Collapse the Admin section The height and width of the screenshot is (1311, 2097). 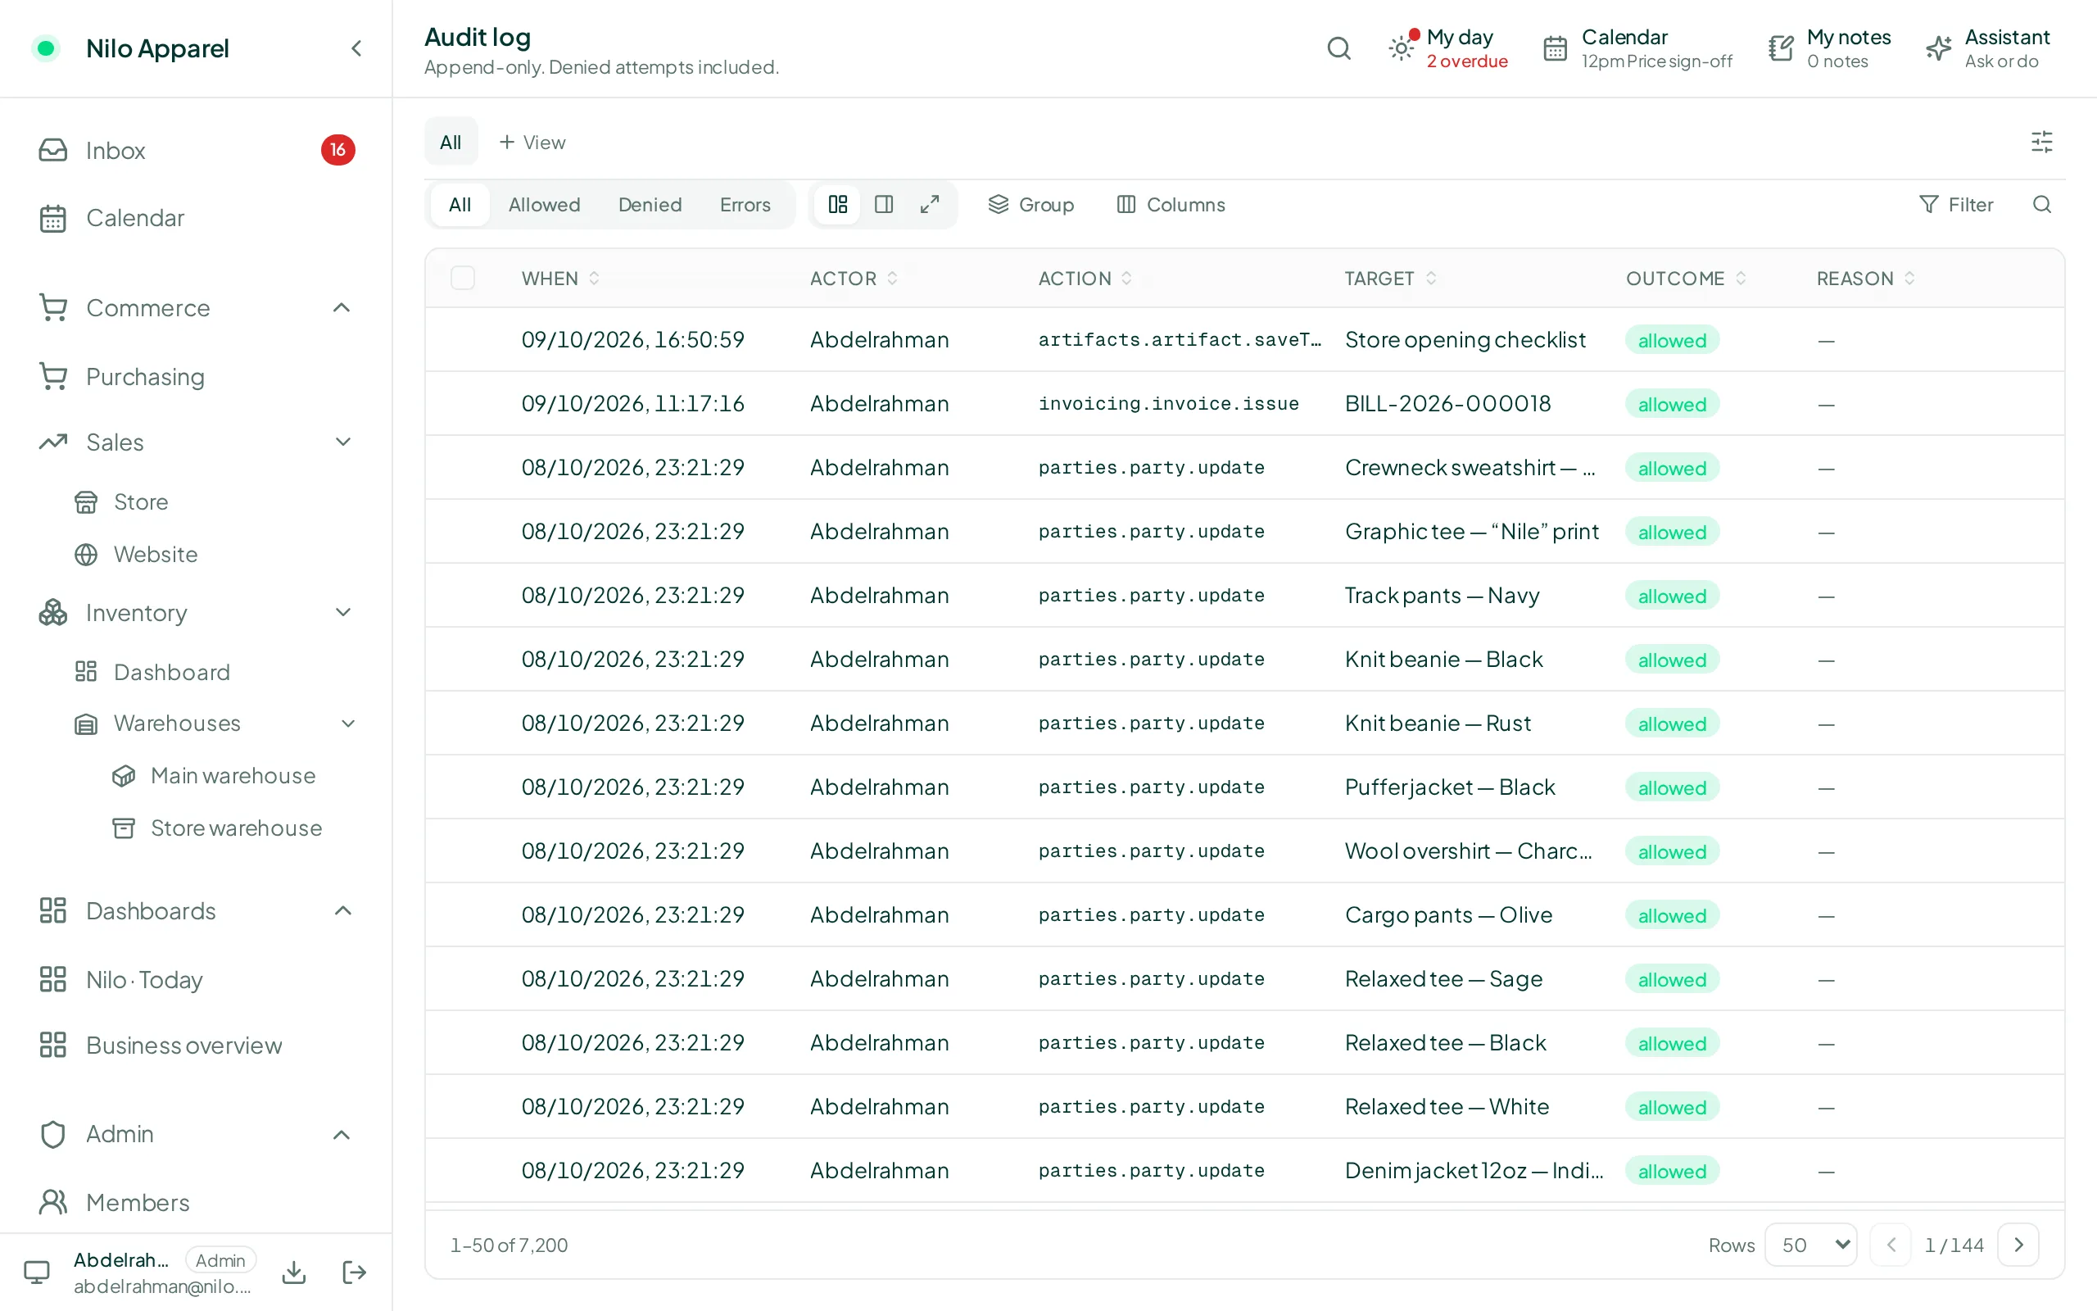coord(342,1134)
